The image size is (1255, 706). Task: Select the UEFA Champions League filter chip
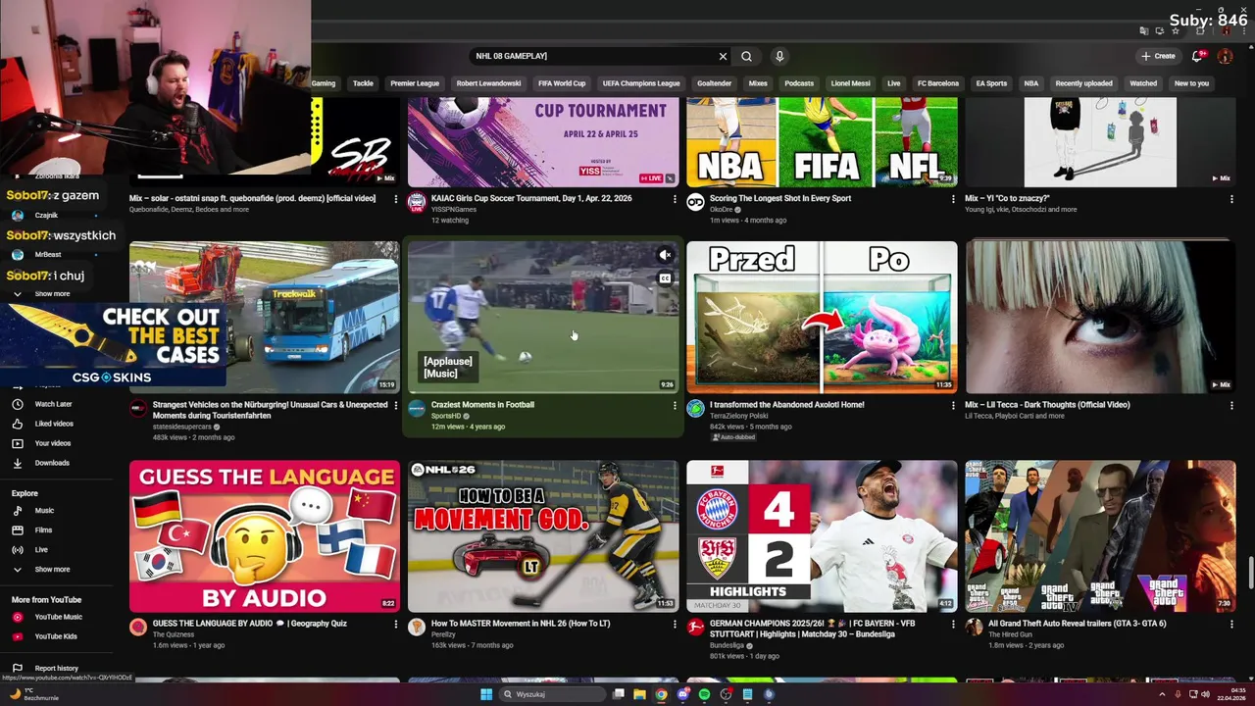[x=641, y=83]
